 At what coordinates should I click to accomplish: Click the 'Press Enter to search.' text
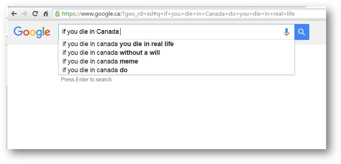pos(87,79)
